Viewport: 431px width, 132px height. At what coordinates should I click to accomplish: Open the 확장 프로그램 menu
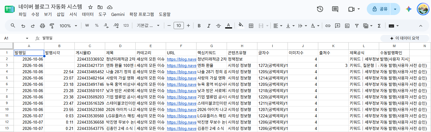(142, 14)
